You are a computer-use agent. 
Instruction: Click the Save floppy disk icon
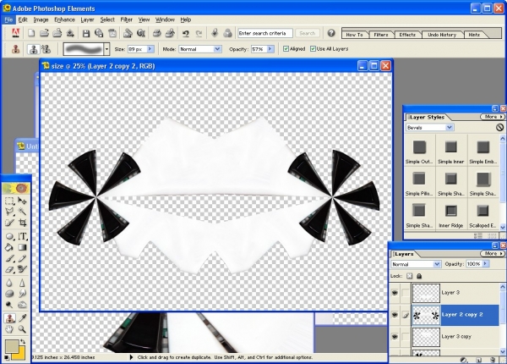[86, 33]
